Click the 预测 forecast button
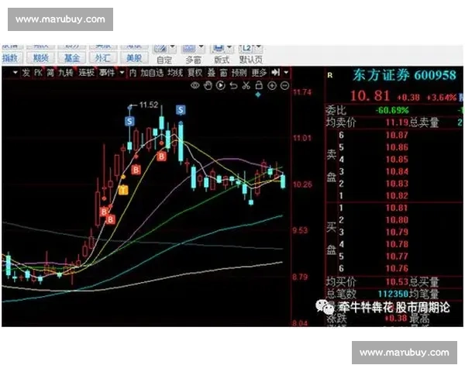The width and height of the screenshot is (465, 372). 239,72
